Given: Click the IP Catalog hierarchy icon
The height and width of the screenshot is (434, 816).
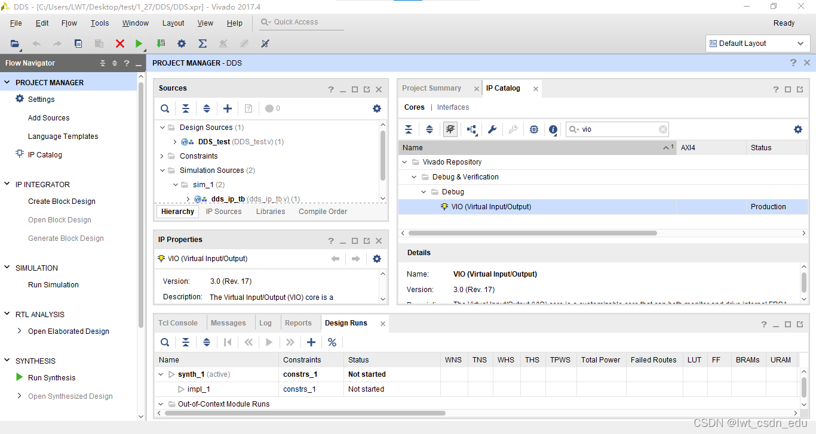Looking at the screenshot, I should (x=472, y=129).
